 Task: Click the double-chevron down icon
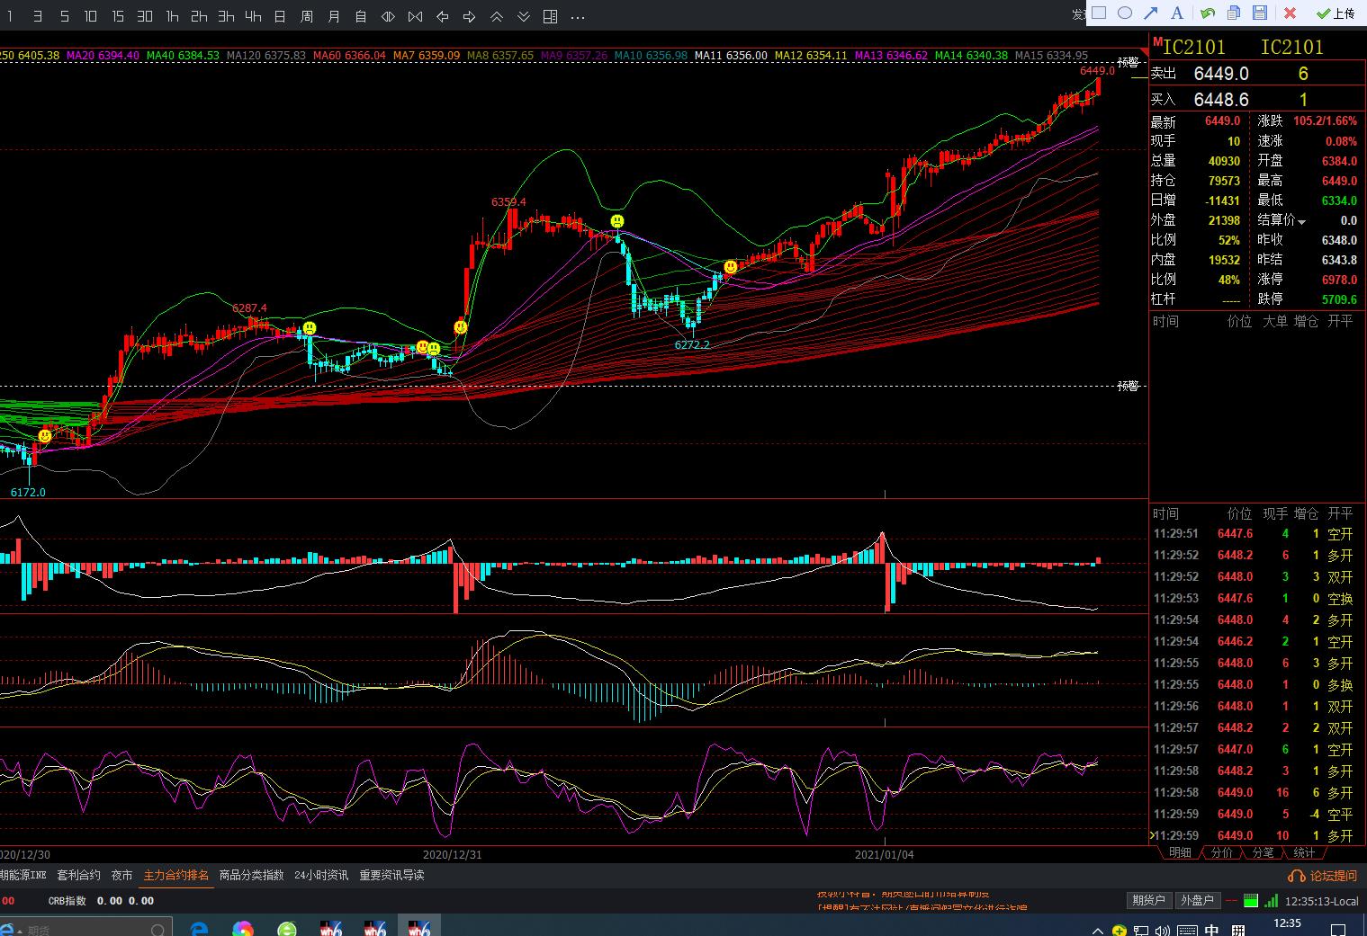[x=524, y=16]
